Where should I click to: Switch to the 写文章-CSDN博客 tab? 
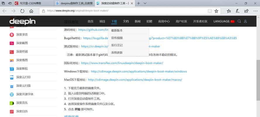33,3
